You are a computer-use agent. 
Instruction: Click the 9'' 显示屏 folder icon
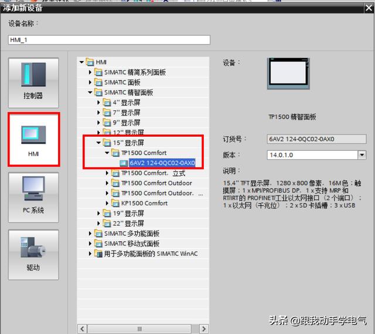pyautogui.click(x=107, y=122)
